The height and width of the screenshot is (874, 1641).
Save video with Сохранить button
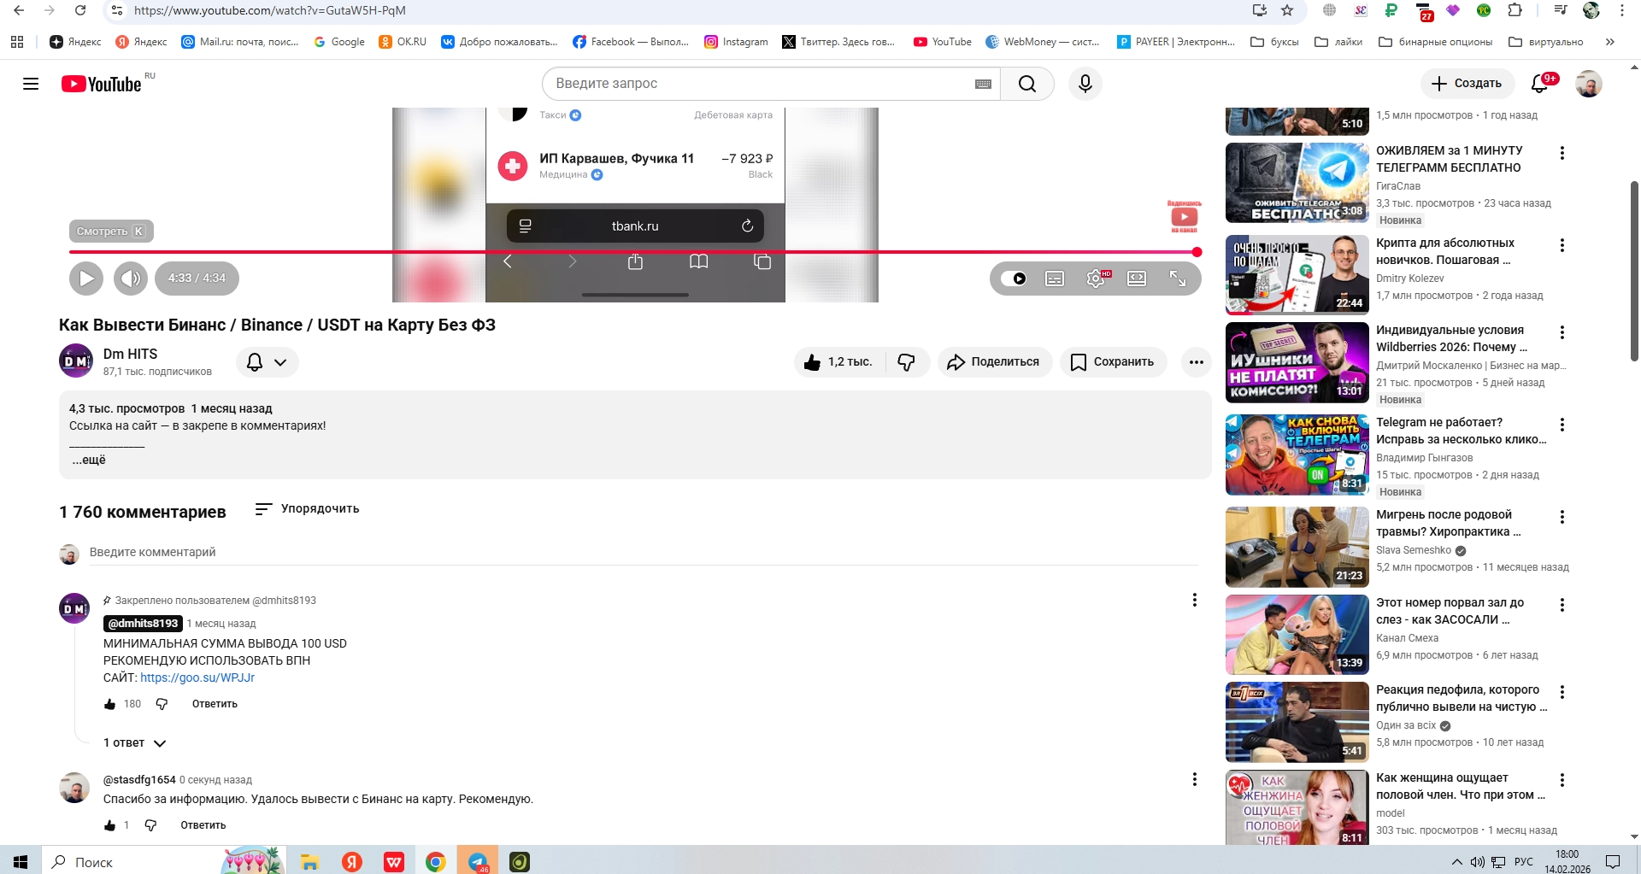(1113, 362)
